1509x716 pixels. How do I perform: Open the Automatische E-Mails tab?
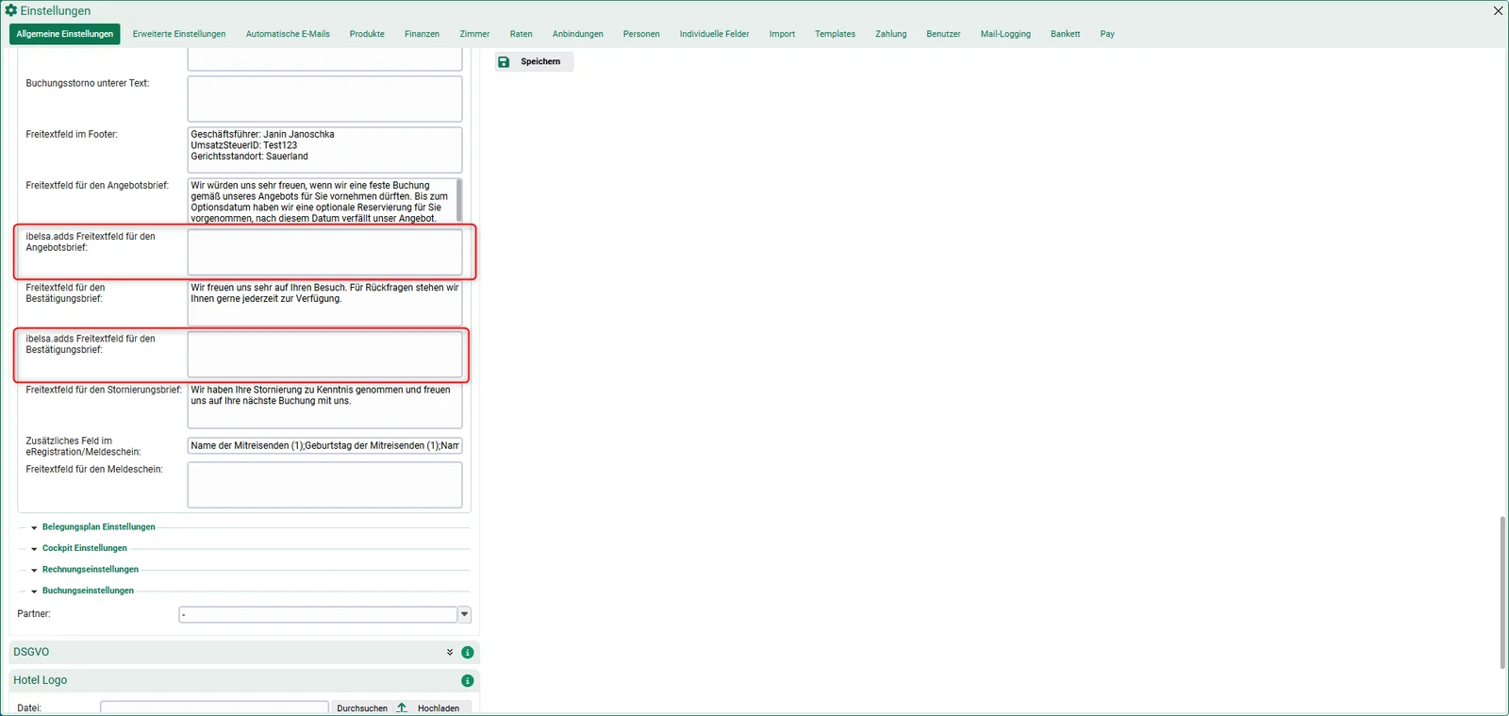(x=288, y=34)
